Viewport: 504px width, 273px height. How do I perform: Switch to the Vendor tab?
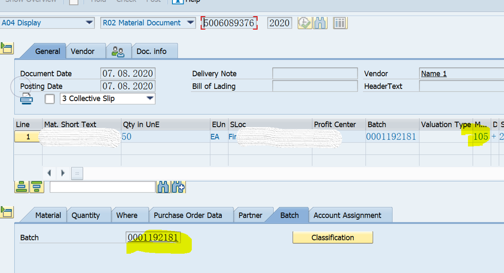click(x=83, y=51)
